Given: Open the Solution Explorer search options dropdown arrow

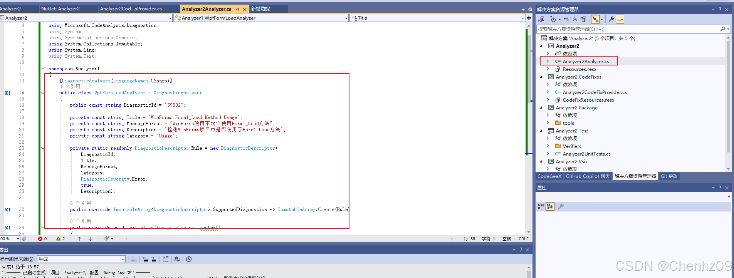Looking at the screenshot, I should point(728,29).
